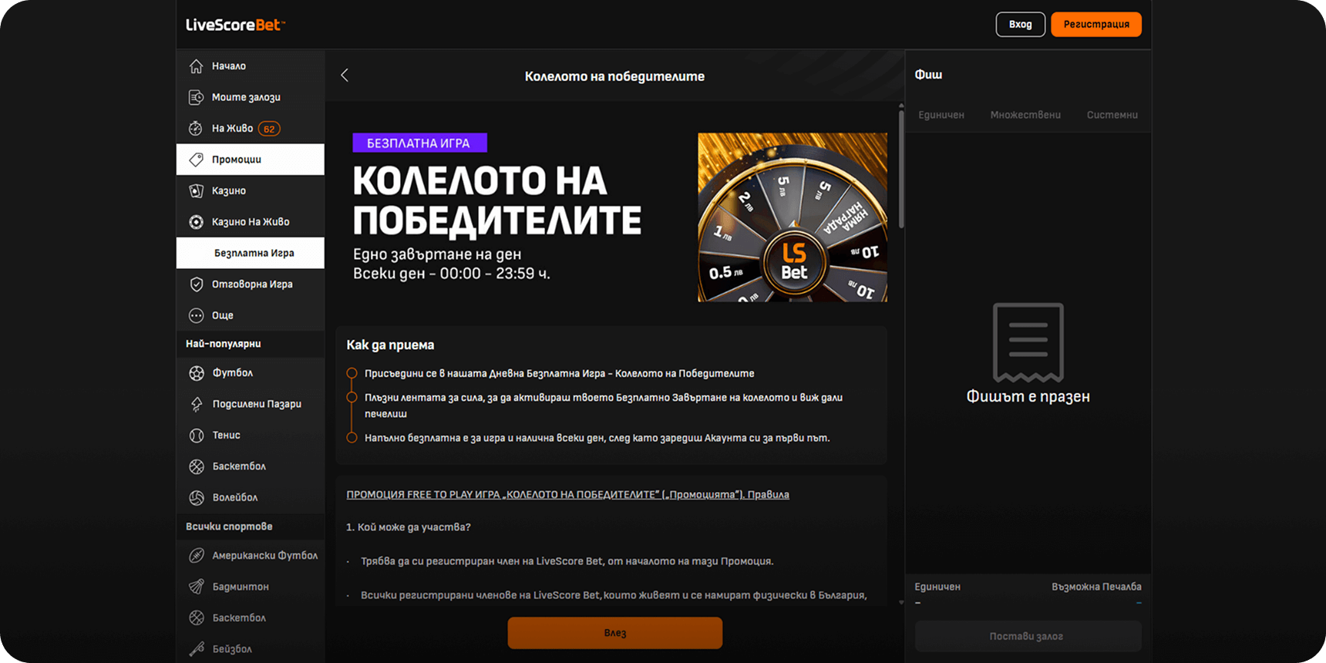Viewport: 1326px width, 663px height.
Task: Click the three-dots icon beside Още
Action: (x=197, y=315)
